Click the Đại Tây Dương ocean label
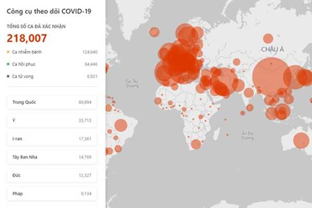Viewport: 312px width, 208px height. 133,83
